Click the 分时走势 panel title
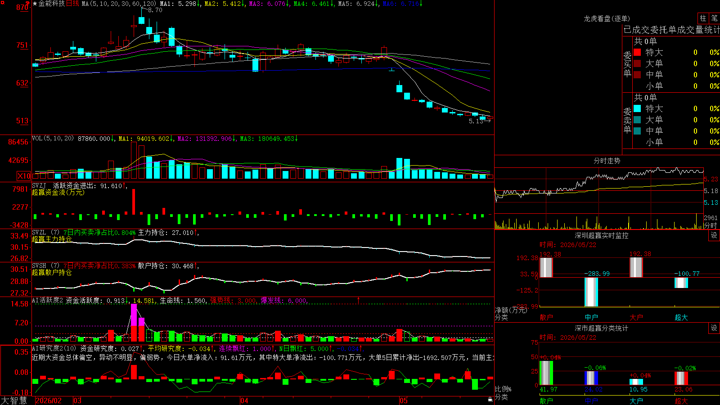This screenshot has width=720, height=405. 607,161
